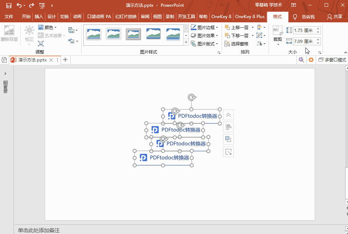Click 下移一层 send backward
The width and height of the screenshot is (348, 234).
coord(237,36)
